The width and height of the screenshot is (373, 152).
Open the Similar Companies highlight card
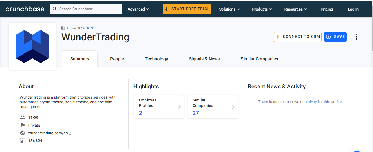[213, 107]
